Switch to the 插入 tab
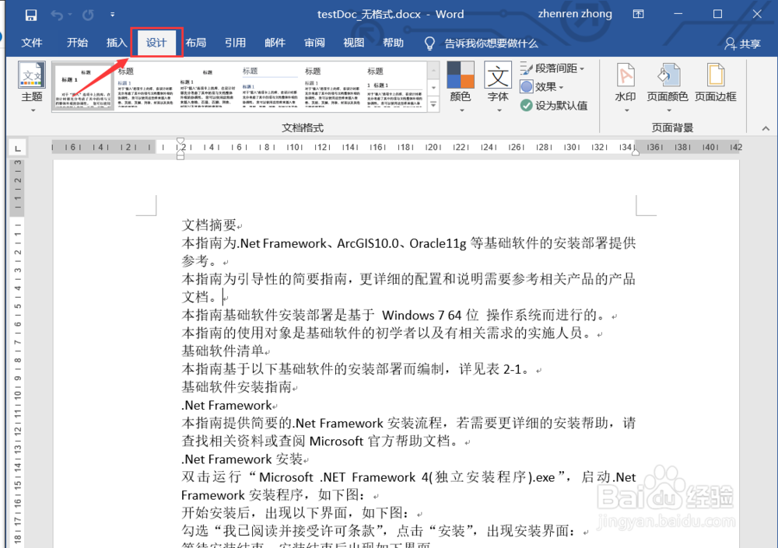Viewport: 778px width, 548px height. [117, 43]
